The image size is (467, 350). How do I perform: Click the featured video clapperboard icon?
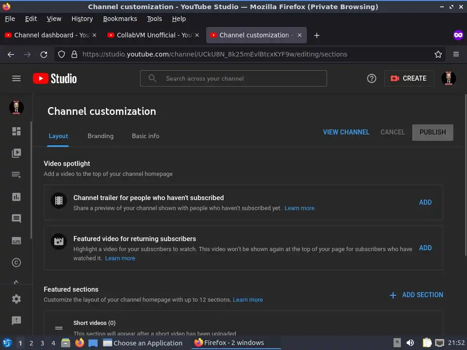tap(59, 242)
